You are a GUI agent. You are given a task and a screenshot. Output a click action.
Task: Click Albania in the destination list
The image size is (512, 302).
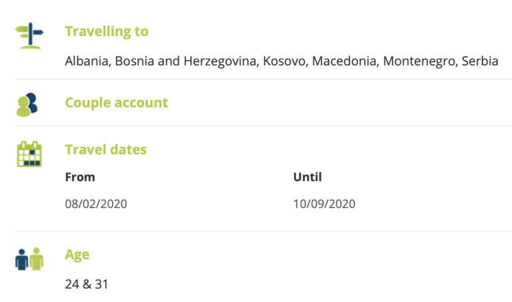[87, 61]
